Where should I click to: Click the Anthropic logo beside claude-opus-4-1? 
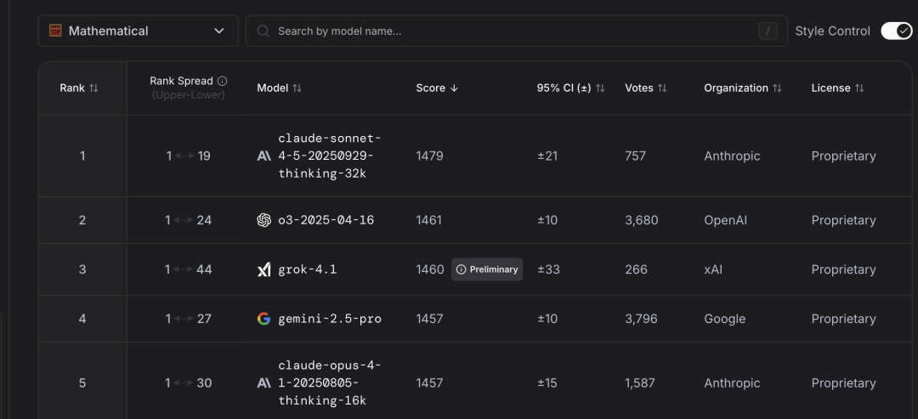coord(263,383)
